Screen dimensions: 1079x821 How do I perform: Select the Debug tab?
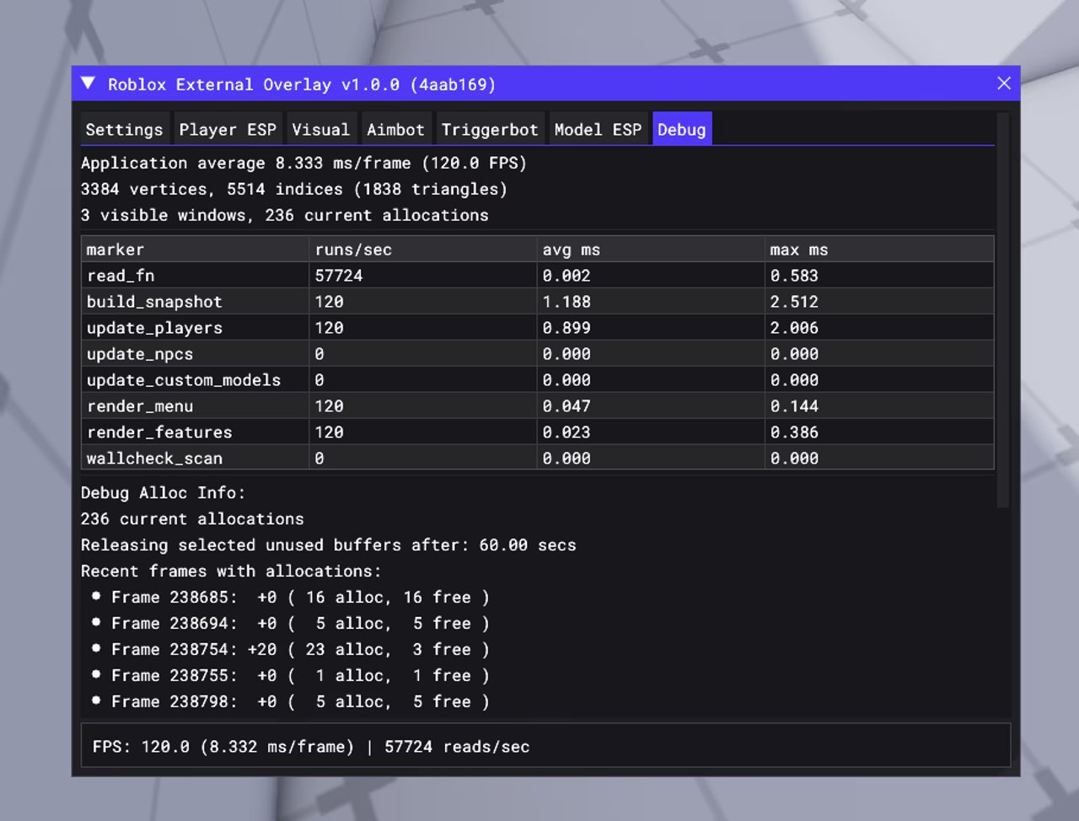(x=681, y=129)
